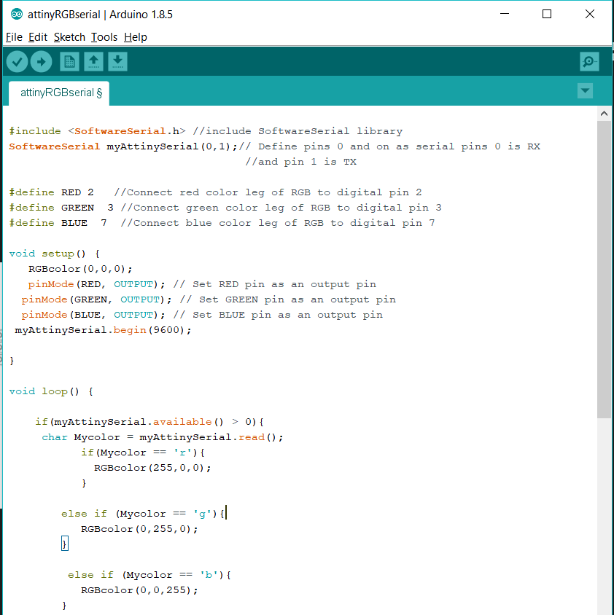Image resolution: width=614 pixels, height=615 pixels.
Task: Open the Tools menu
Action: pyautogui.click(x=104, y=37)
